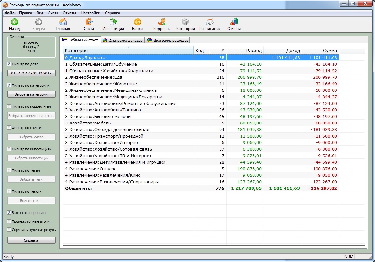Select the row 3 Хозяйство:Одежда дополнительная
The height and width of the screenshot is (262, 375).
coord(201,130)
